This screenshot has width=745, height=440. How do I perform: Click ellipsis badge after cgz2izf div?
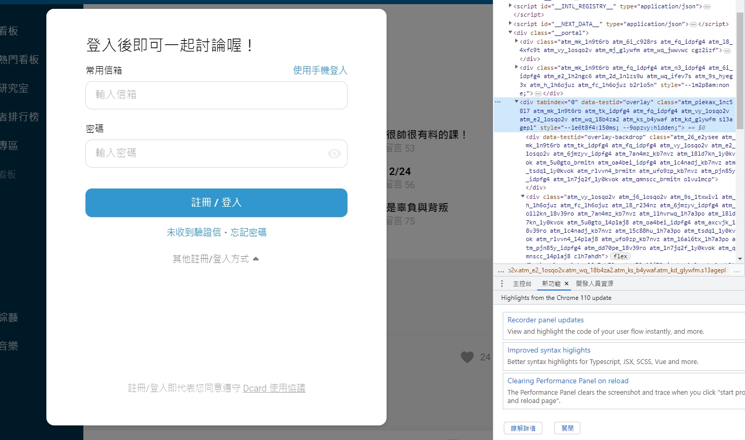pos(727,51)
